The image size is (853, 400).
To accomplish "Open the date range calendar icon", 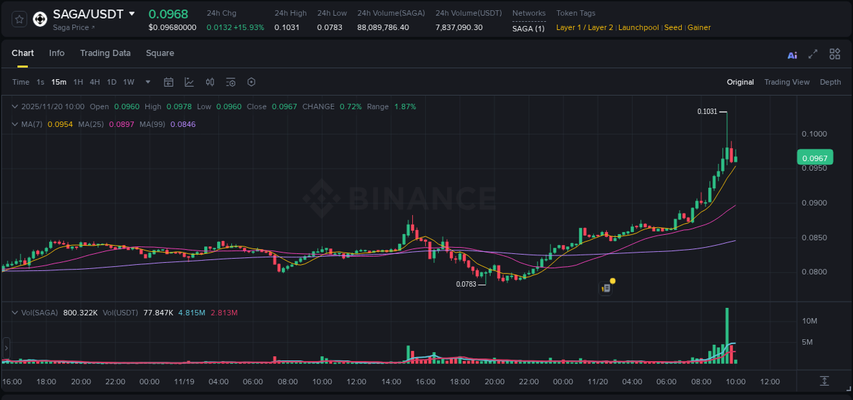I will click(169, 82).
